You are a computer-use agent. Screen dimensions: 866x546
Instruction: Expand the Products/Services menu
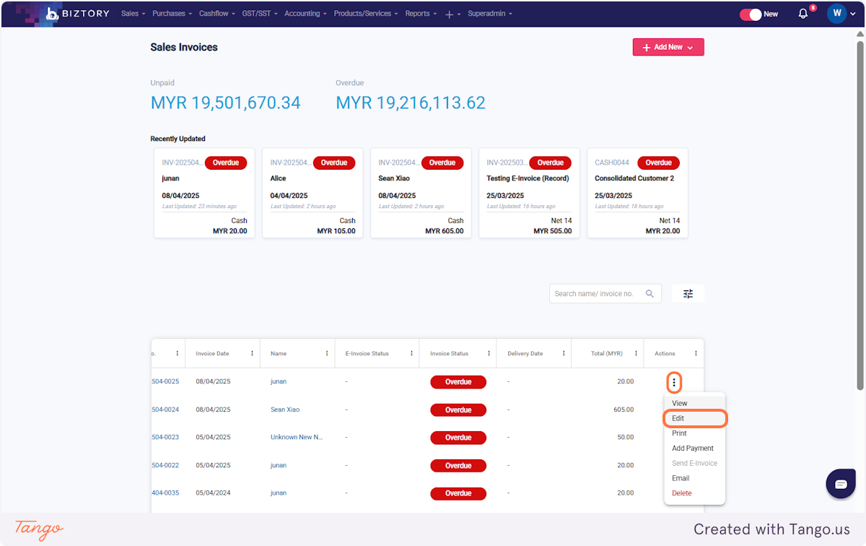point(366,14)
